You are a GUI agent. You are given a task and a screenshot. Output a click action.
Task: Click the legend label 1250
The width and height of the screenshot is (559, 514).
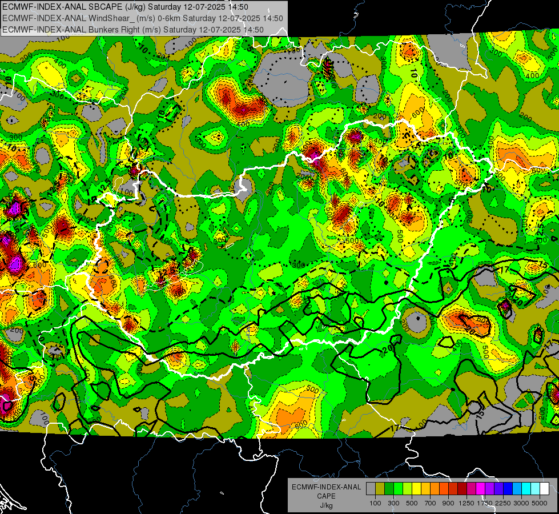pos(466,503)
